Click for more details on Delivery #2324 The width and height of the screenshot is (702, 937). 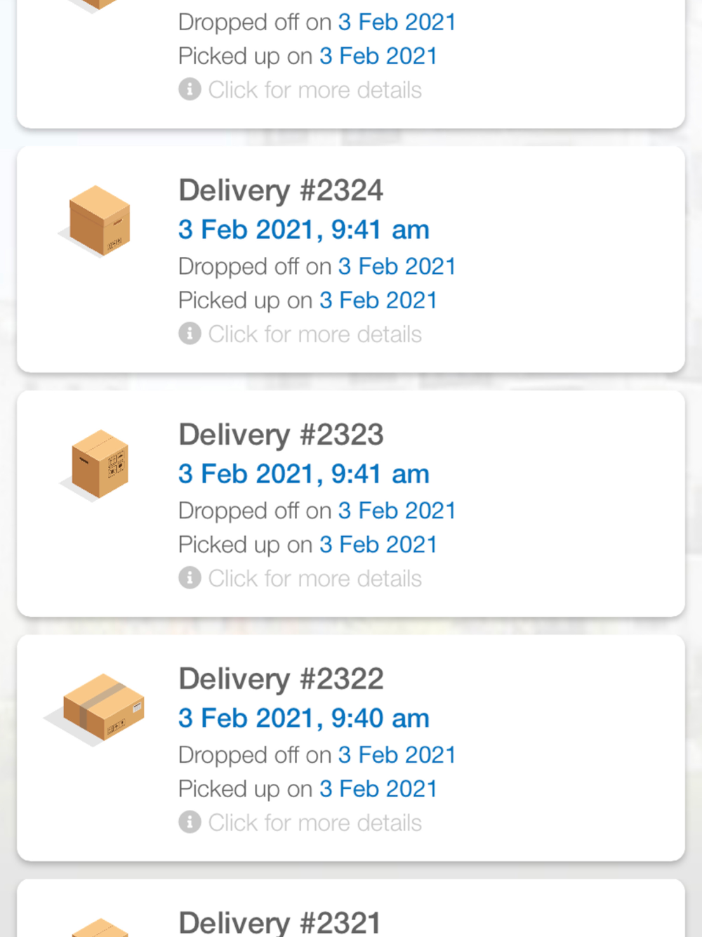[315, 334]
